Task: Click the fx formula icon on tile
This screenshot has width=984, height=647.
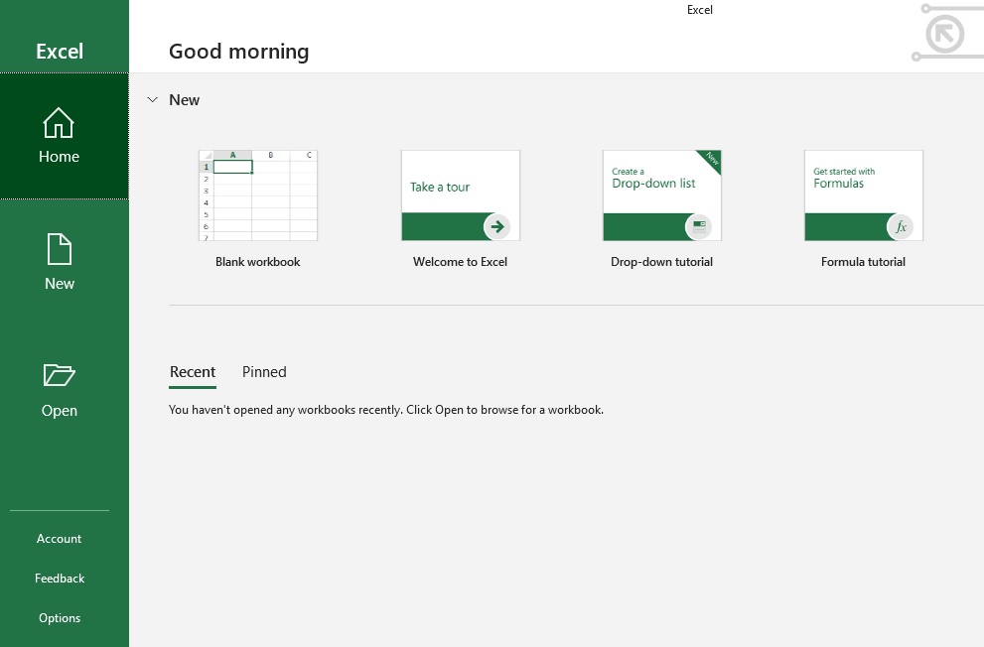Action: pyautogui.click(x=900, y=227)
